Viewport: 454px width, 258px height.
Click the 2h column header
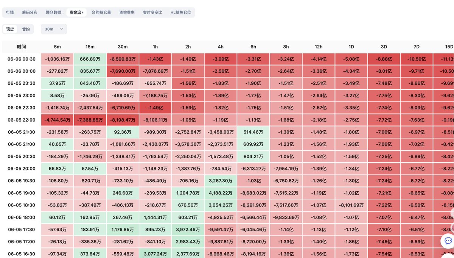(x=188, y=47)
